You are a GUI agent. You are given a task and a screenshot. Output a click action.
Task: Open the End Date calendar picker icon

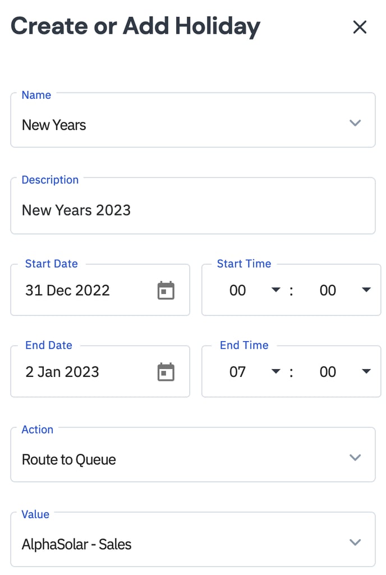click(166, 372)
